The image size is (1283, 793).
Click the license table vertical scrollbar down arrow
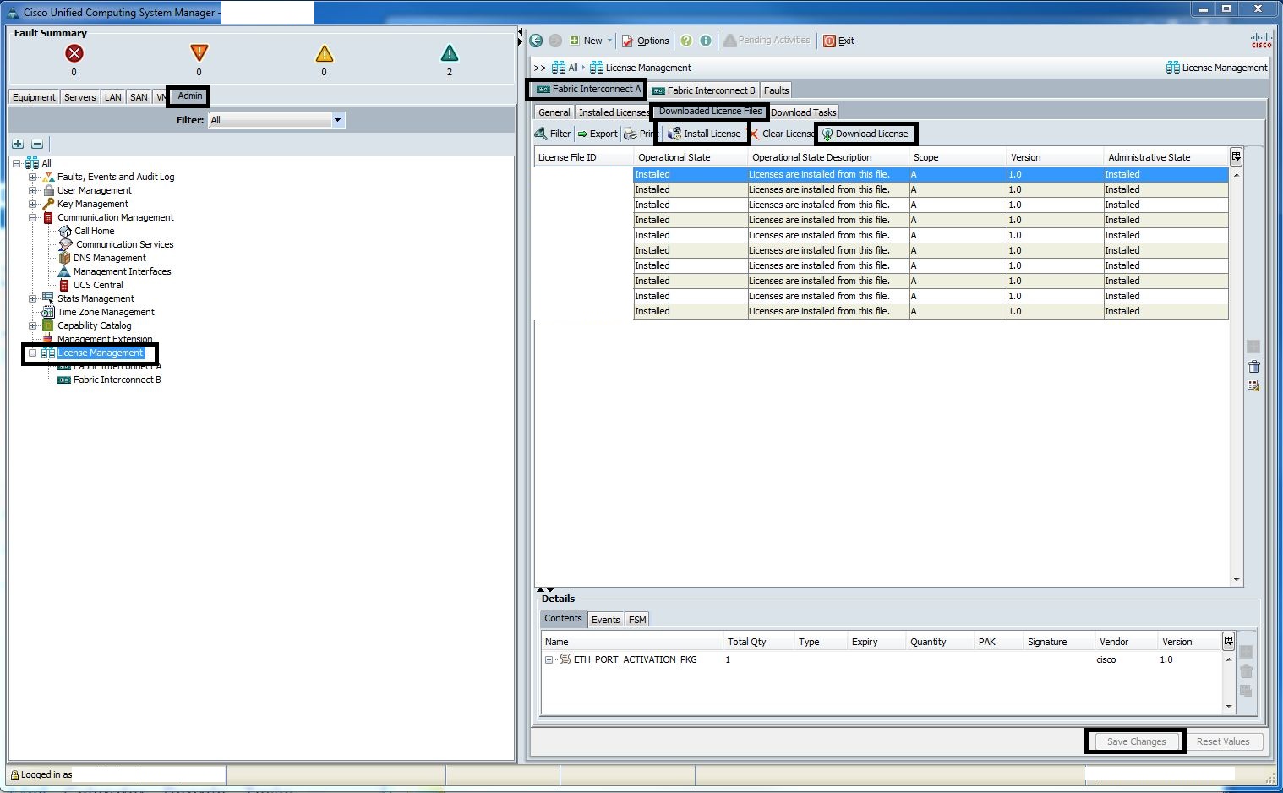click(x=1237, y=580)
